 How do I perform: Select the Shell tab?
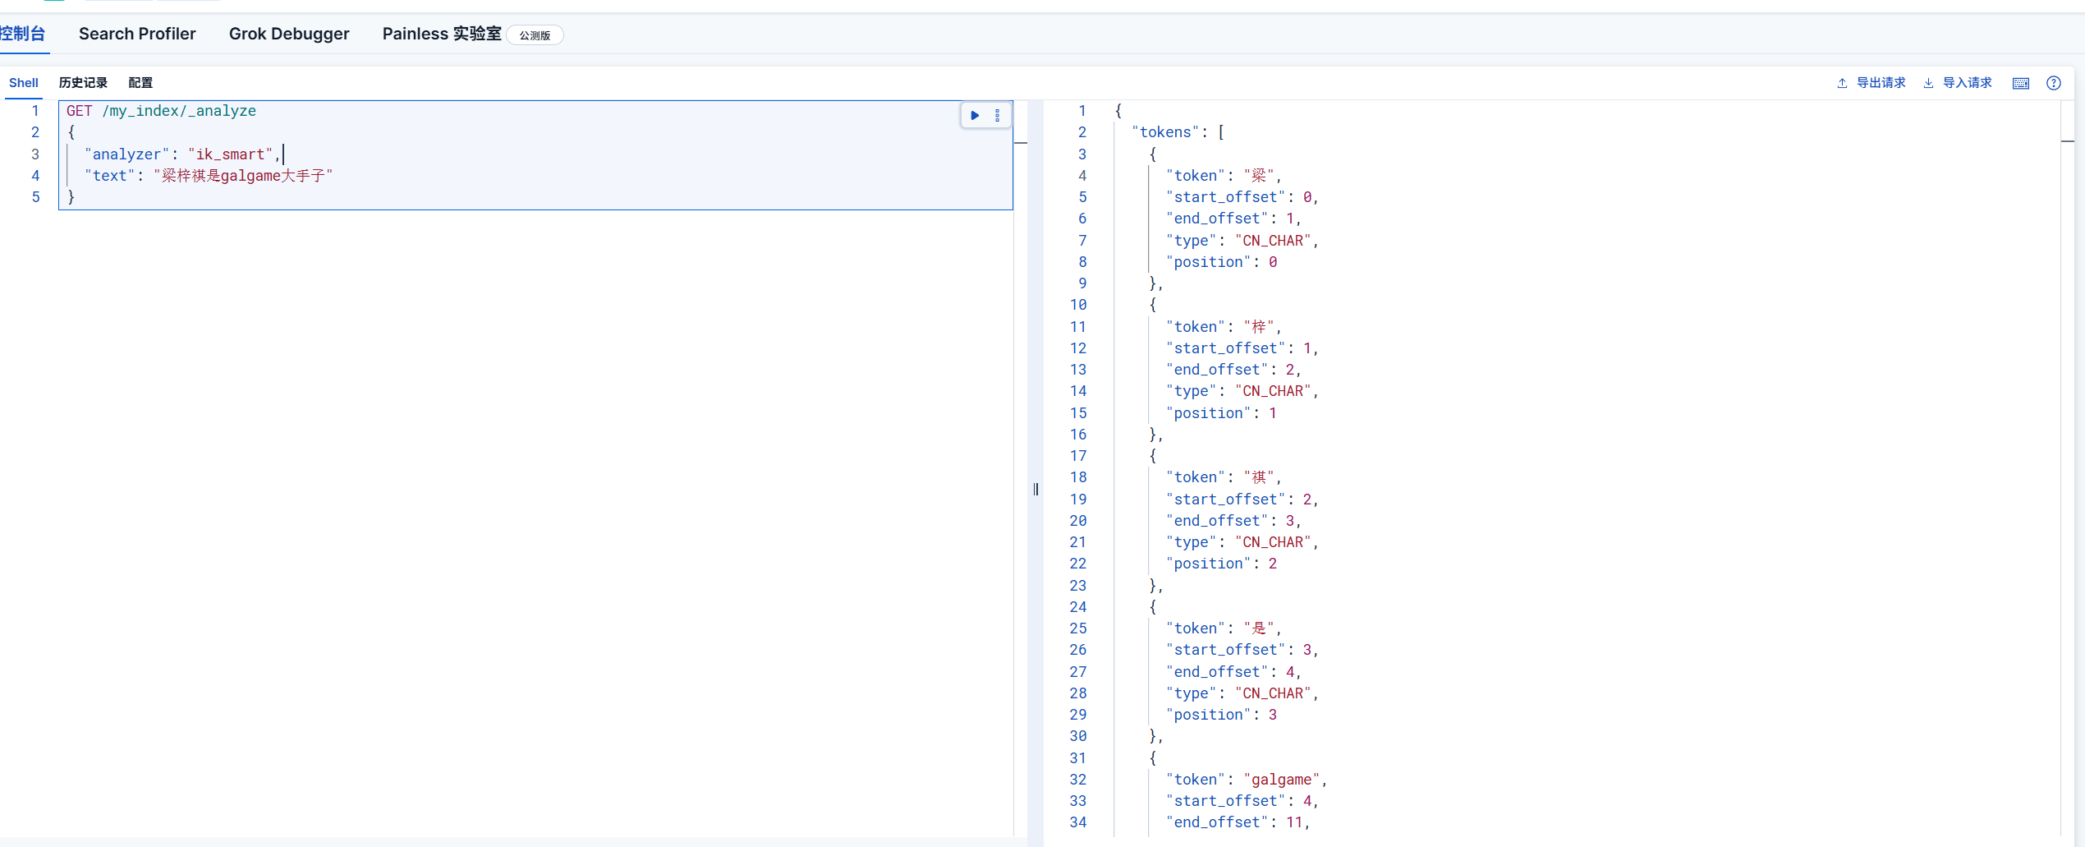pyautogui.click(x=24, y=83)
